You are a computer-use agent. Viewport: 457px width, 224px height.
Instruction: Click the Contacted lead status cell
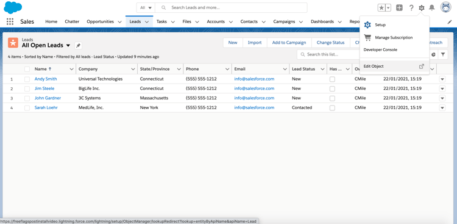(302, 107)
